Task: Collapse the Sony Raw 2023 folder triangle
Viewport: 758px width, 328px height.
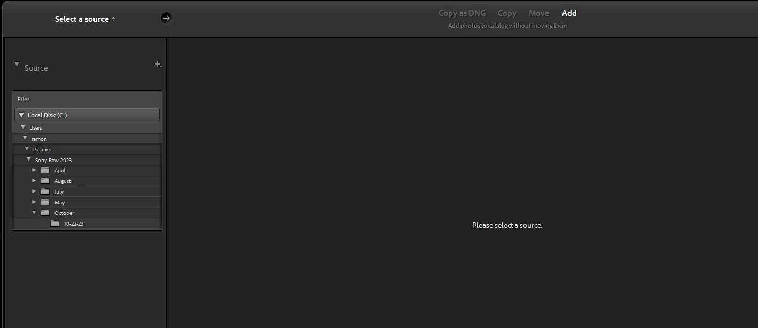Action: [x=29, y=159]
